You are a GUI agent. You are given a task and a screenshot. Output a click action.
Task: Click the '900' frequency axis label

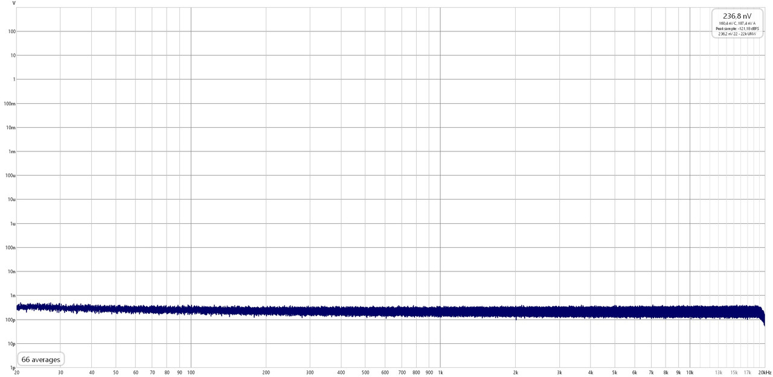[429, 373]
